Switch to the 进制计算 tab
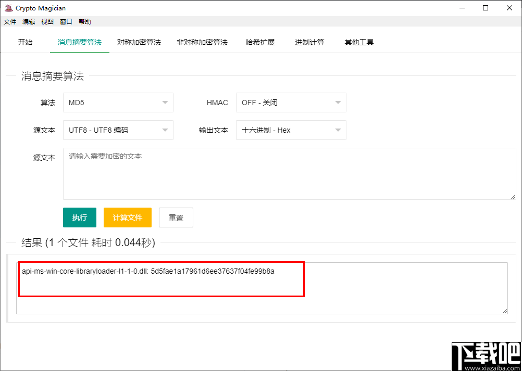This screenshot has width=522, height=371. [309, 42]
